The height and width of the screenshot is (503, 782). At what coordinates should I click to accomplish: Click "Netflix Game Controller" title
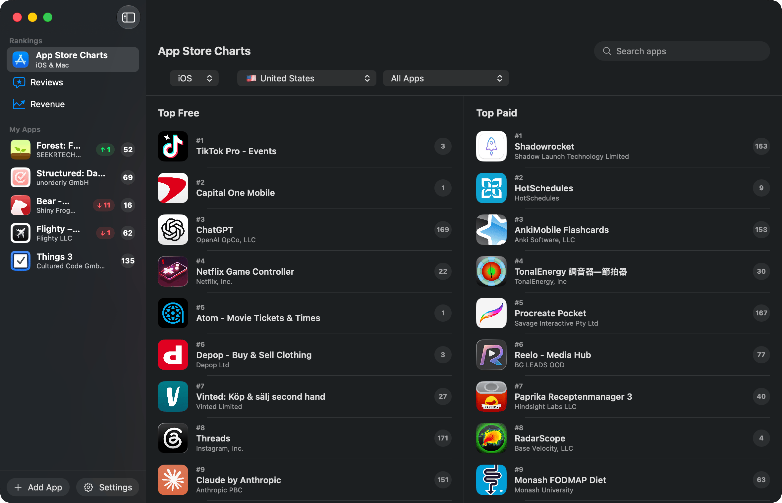pos(245,272)
